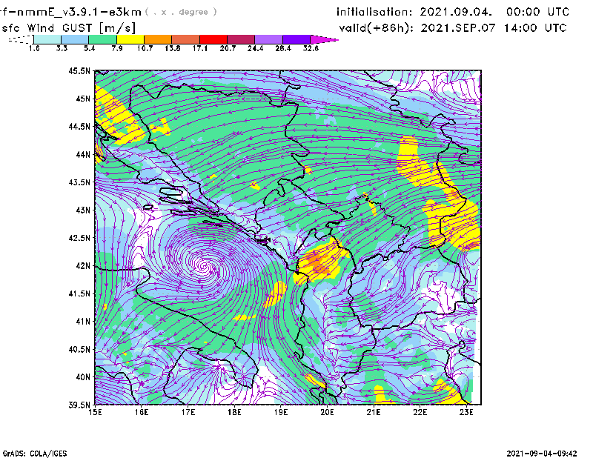Click the 15E longitude label
Screen dimensions: 593x458
(x=95, y=413)
